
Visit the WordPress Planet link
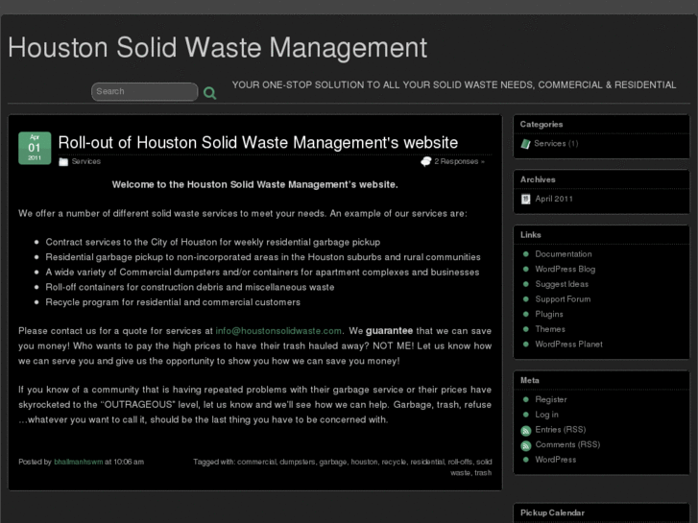(568, 345)
